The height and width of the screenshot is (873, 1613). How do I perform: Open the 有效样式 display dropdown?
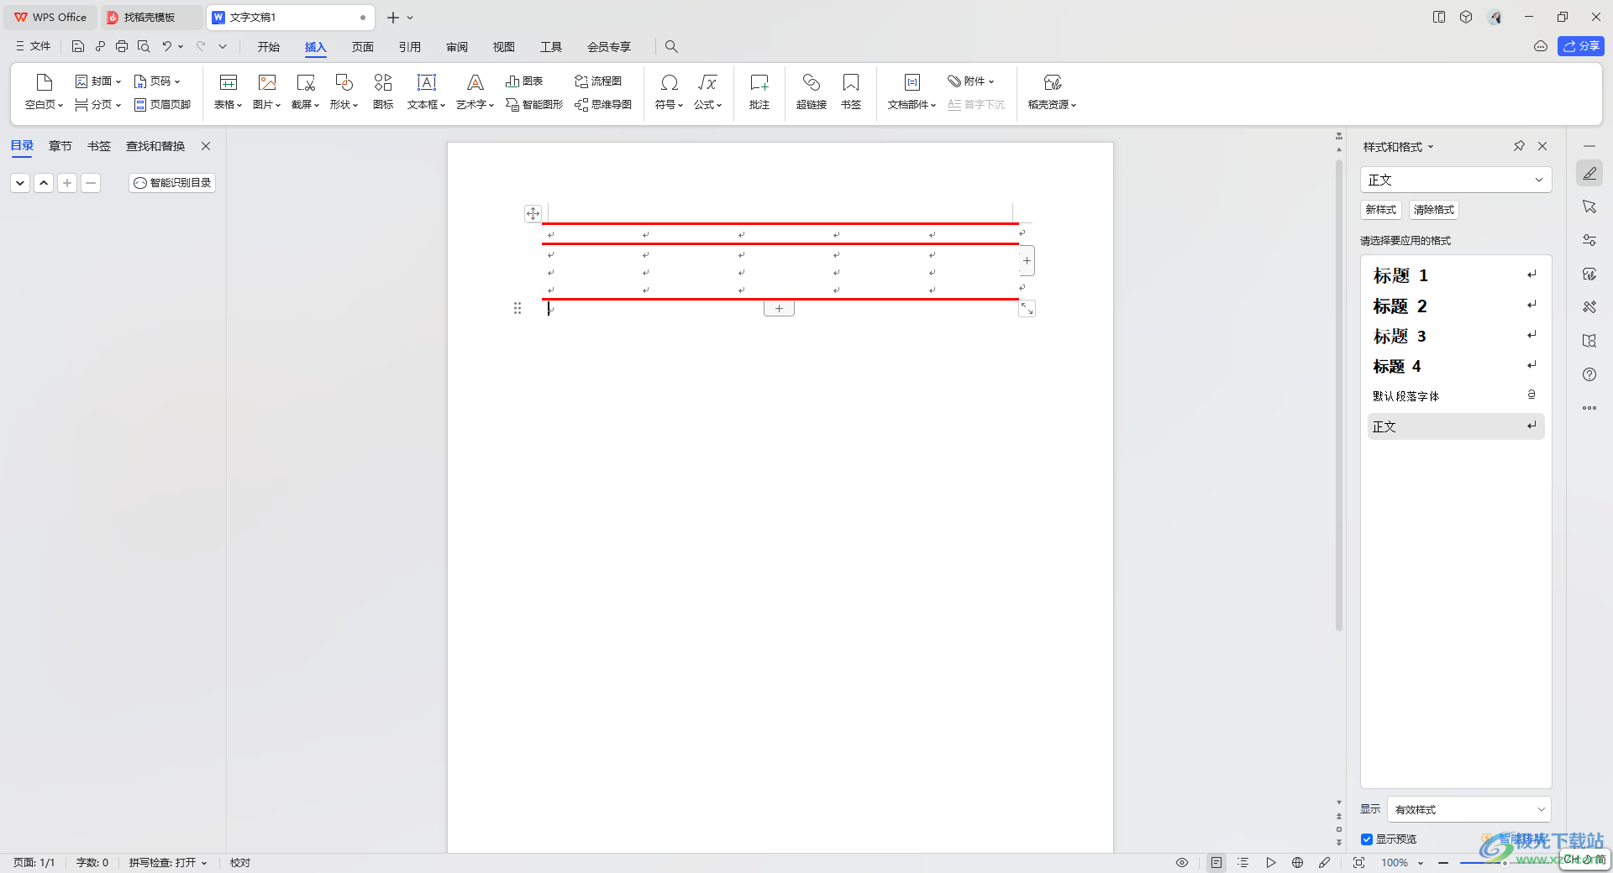click(x=1469, y=809)
